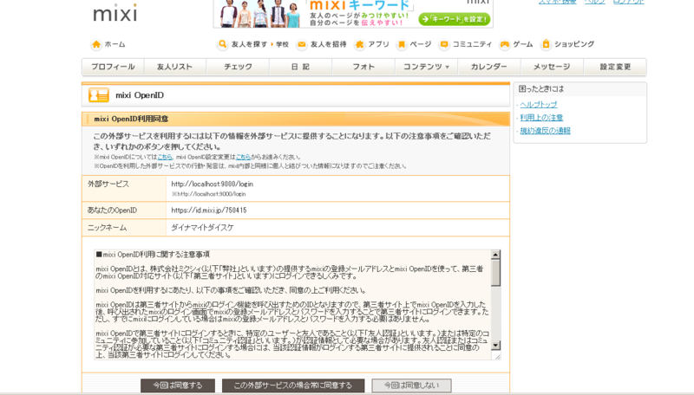The image size is (694, 395).
Task: Open the ホーム link
Action: tap(115, 44)
